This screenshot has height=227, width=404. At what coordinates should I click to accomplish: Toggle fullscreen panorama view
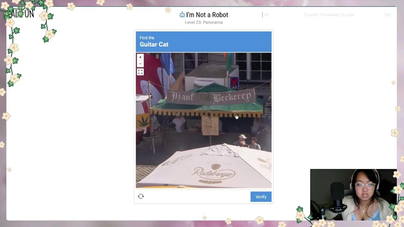(140, 72)
